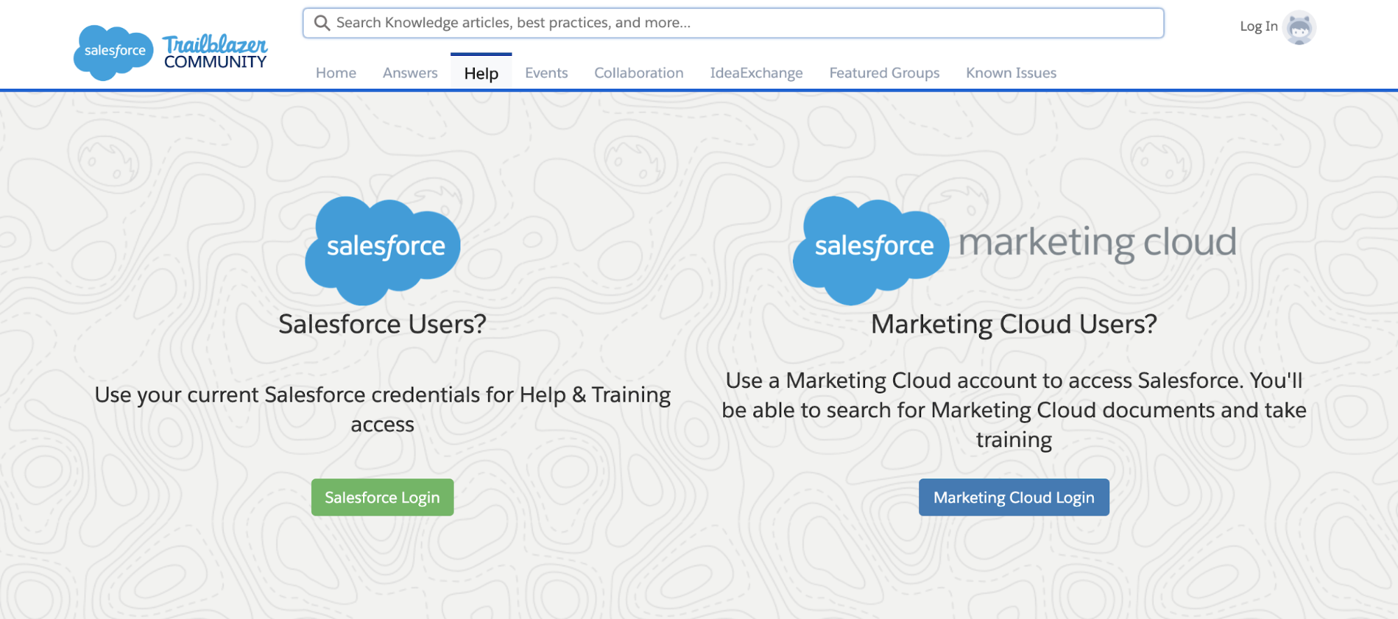Click the search magnifier icon
This screenshot has width=1398, height=619.
click(322, 23)
